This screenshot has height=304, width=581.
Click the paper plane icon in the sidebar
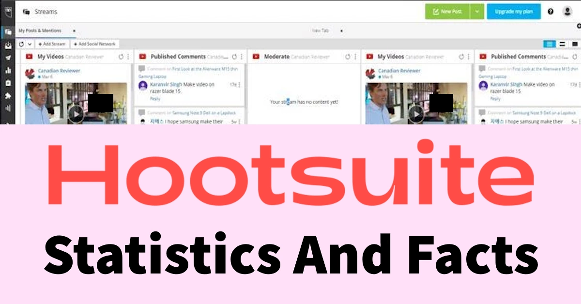pyautogui.click(x=8, y=58)
